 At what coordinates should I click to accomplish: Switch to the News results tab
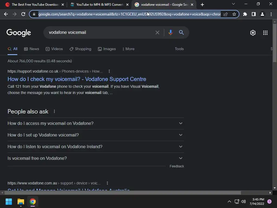31,49
